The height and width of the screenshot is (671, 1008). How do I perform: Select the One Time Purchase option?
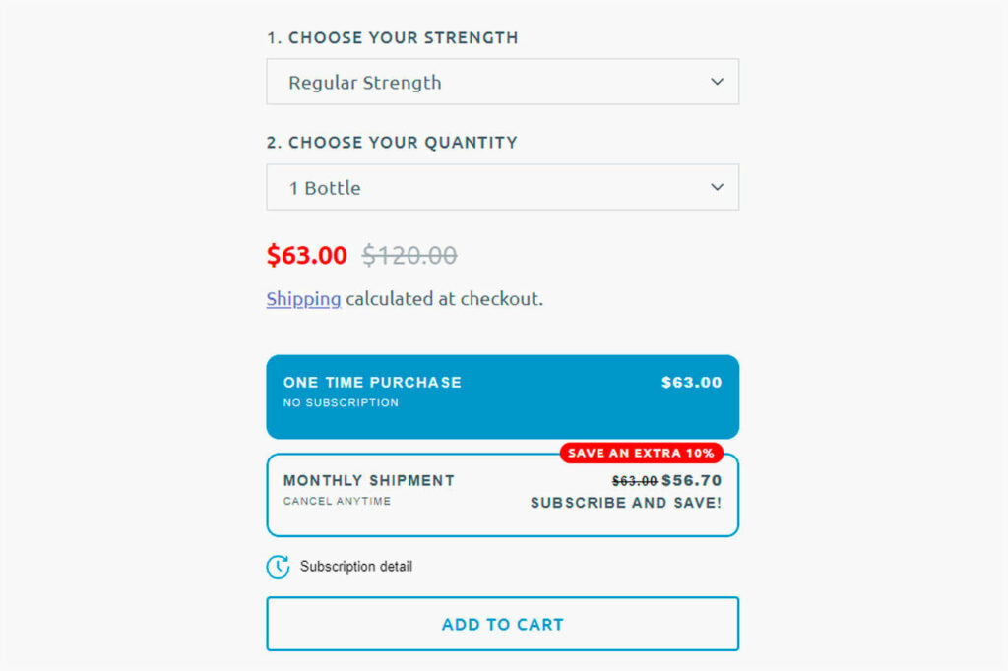(502, 396)
